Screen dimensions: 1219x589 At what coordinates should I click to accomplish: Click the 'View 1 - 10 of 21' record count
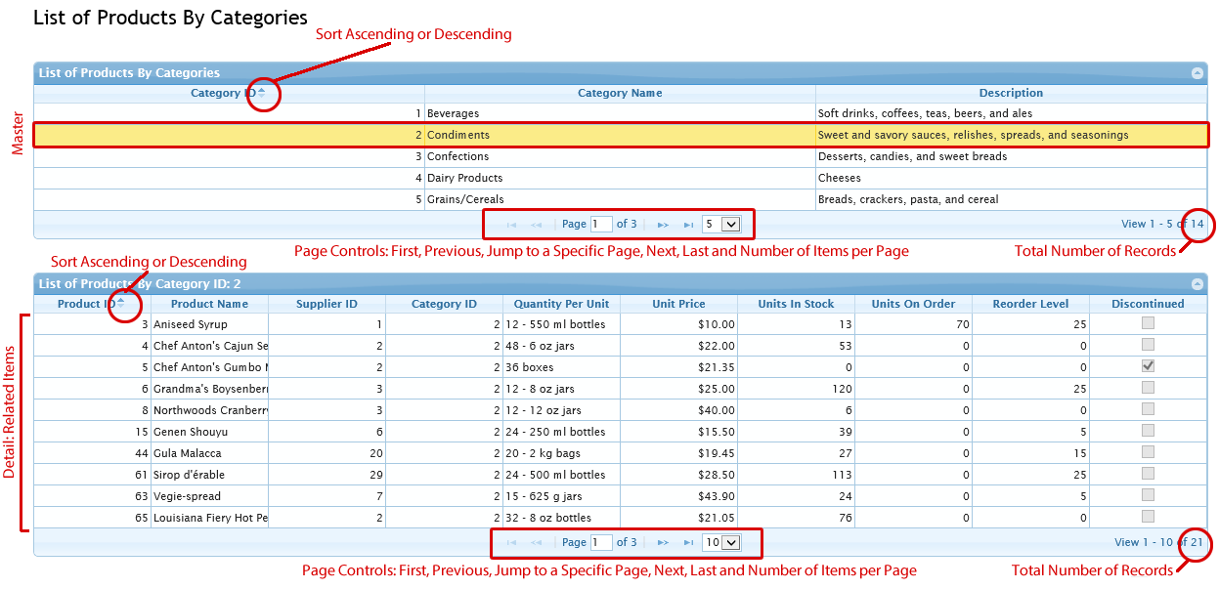point(1159,543)
